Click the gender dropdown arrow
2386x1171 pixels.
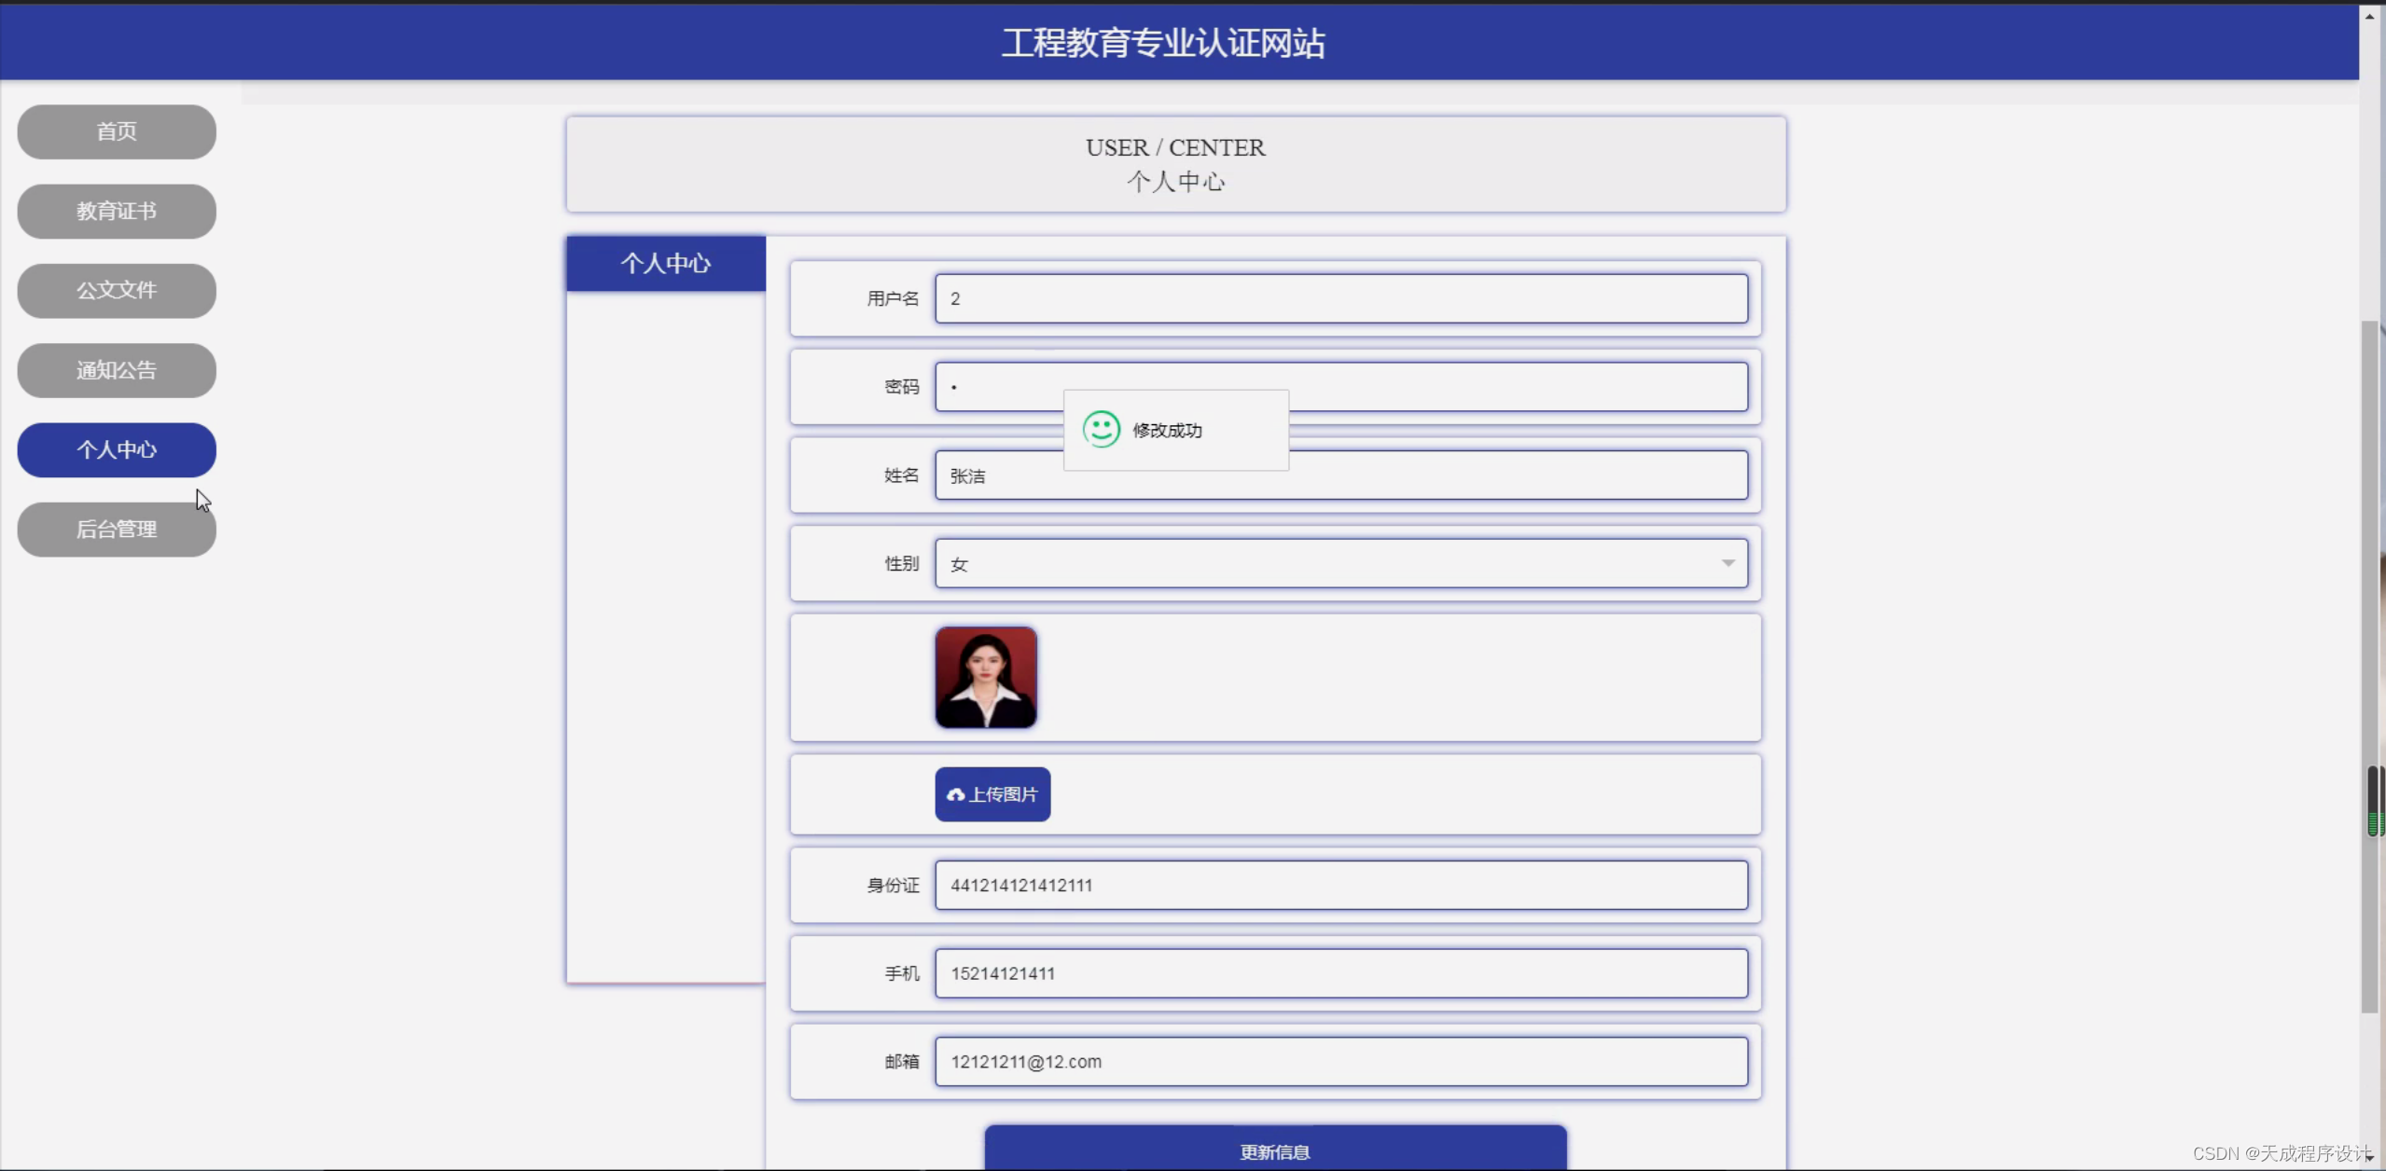(1727, 563)
